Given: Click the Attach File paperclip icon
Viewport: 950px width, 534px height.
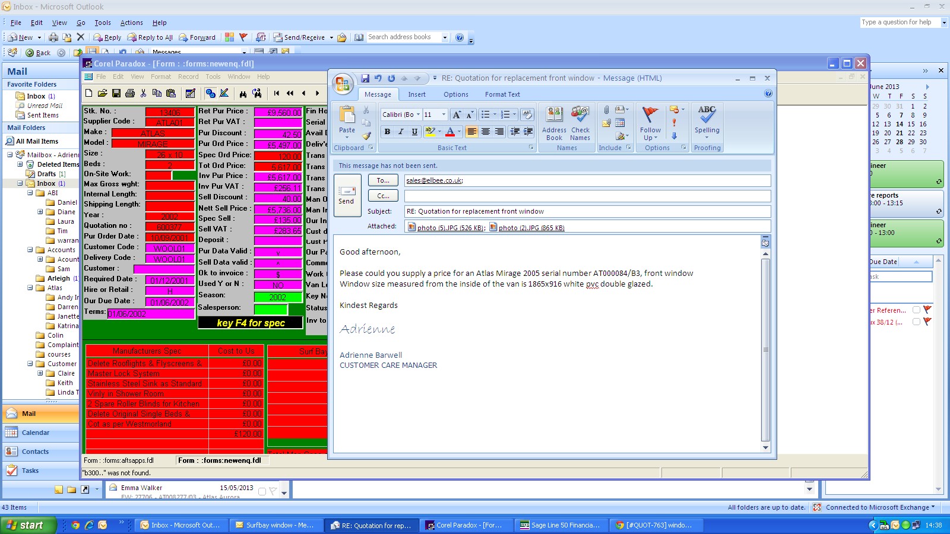Looking at the screenshot, I should (x=606, y=110).
